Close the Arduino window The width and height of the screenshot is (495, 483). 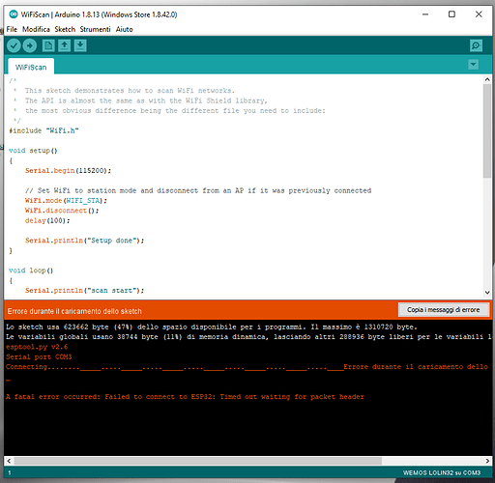(x=479, y=14)
